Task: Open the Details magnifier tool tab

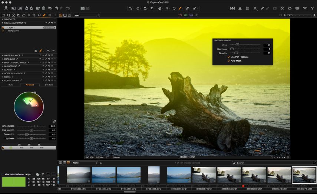Action: point(39,15)
